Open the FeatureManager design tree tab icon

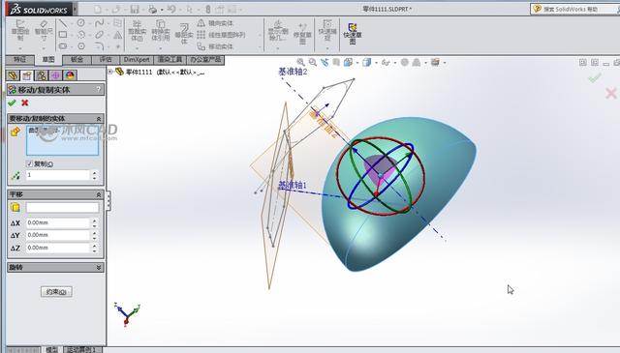pos(13,75)
